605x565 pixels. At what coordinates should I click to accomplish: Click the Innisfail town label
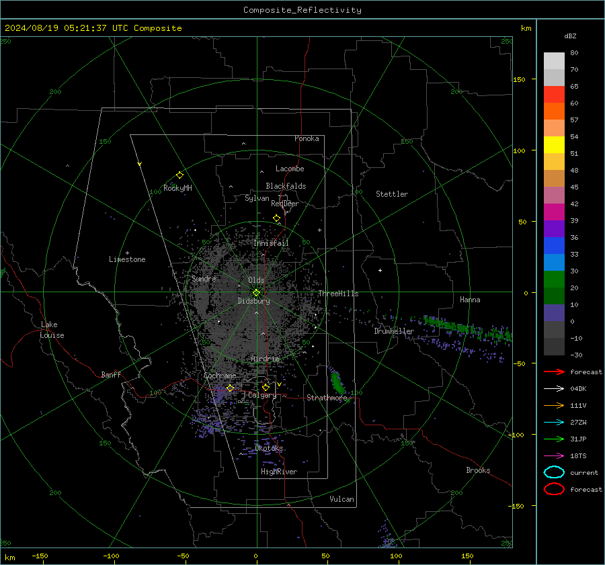(271, 243)
